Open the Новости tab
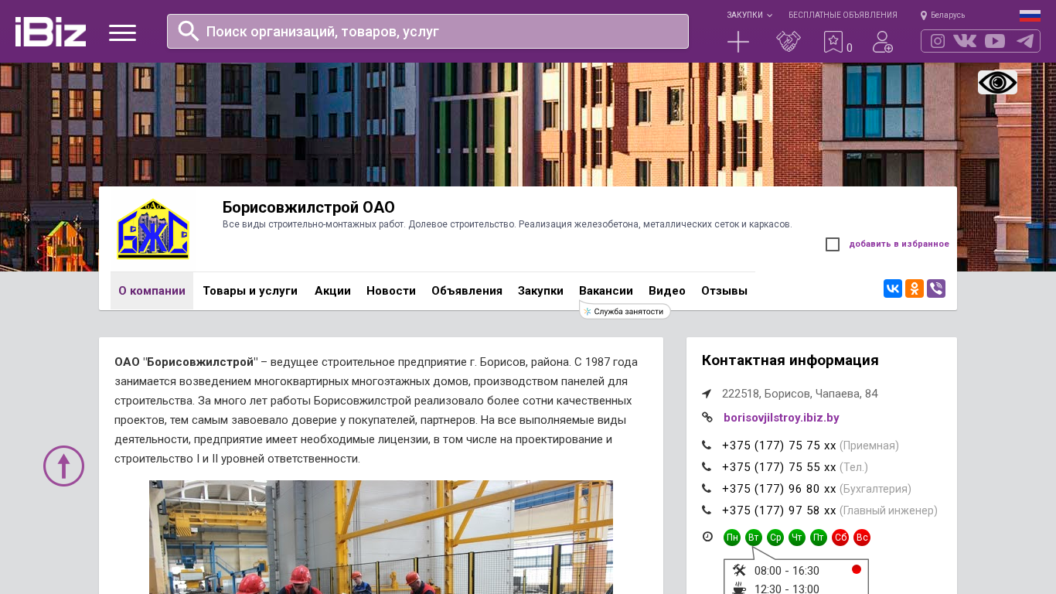Image resolution: width=1056 pixels, height=594 pixels. (x=391, y=291)
